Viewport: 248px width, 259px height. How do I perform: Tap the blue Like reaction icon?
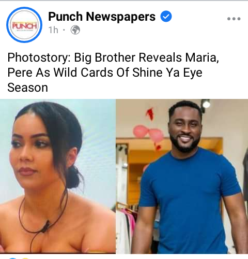[12, 258]
